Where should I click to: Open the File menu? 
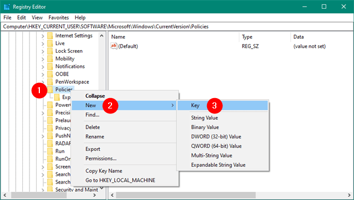point(7,17)
